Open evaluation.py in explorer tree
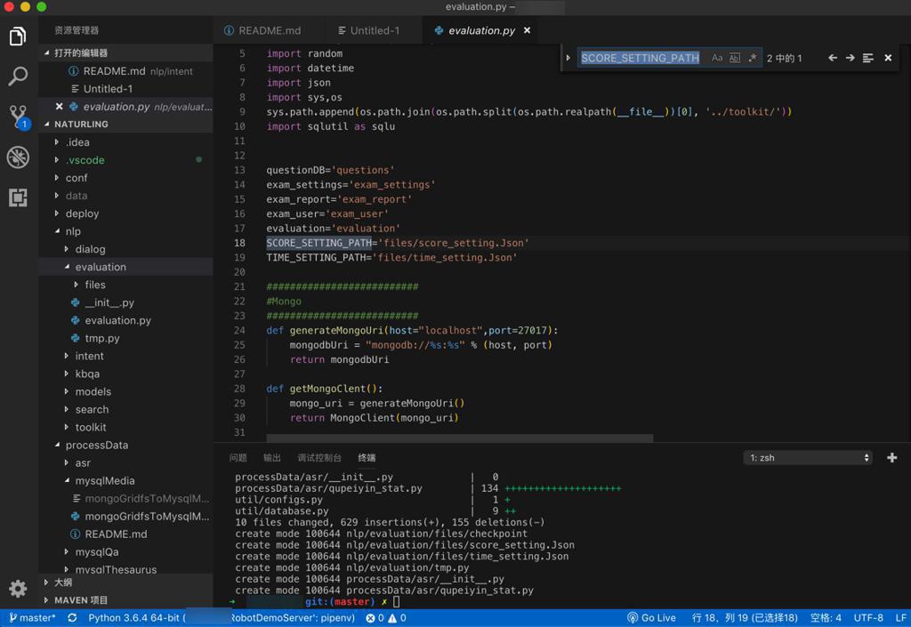911x627 pixels. [125, 320]
